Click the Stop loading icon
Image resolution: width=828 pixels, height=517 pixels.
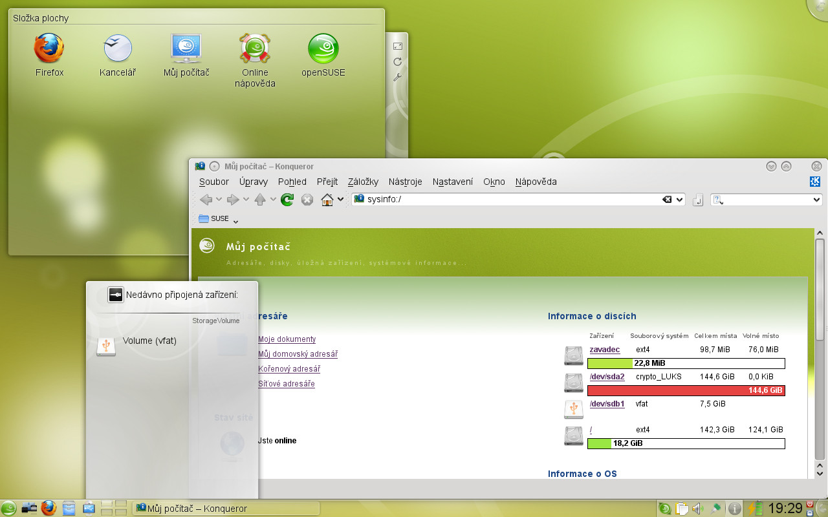[307, 200]
